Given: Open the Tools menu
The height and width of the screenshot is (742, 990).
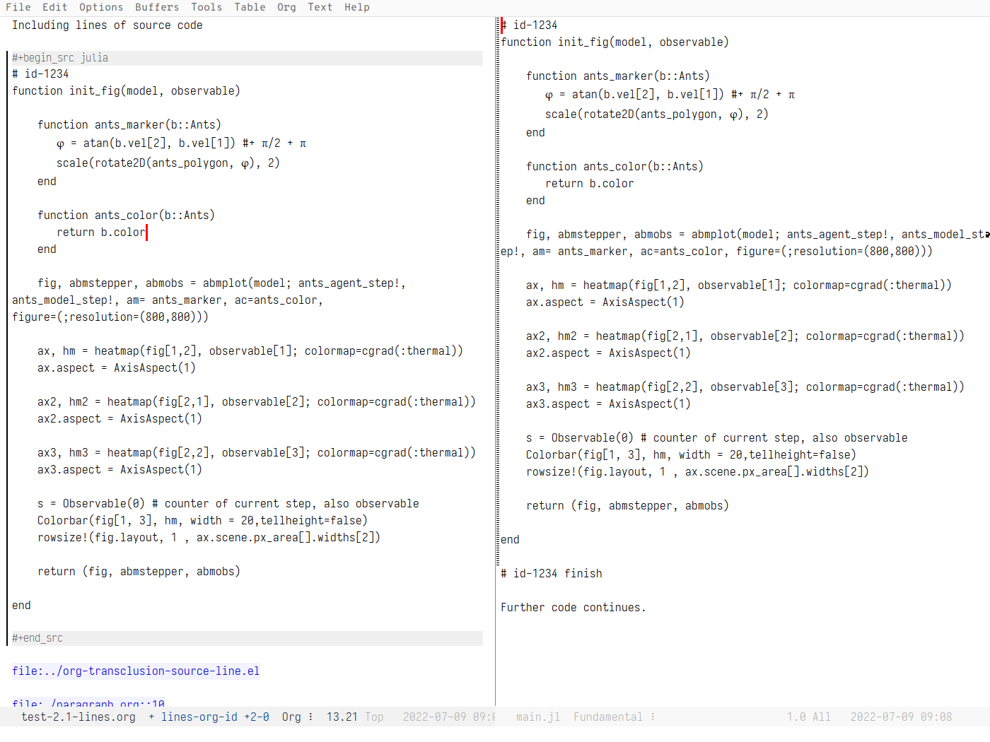Looking at the screenshot, I should click(206, 7).
